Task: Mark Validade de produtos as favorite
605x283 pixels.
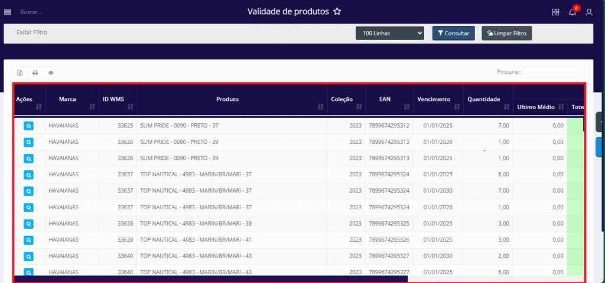Action: click(337, 12)
